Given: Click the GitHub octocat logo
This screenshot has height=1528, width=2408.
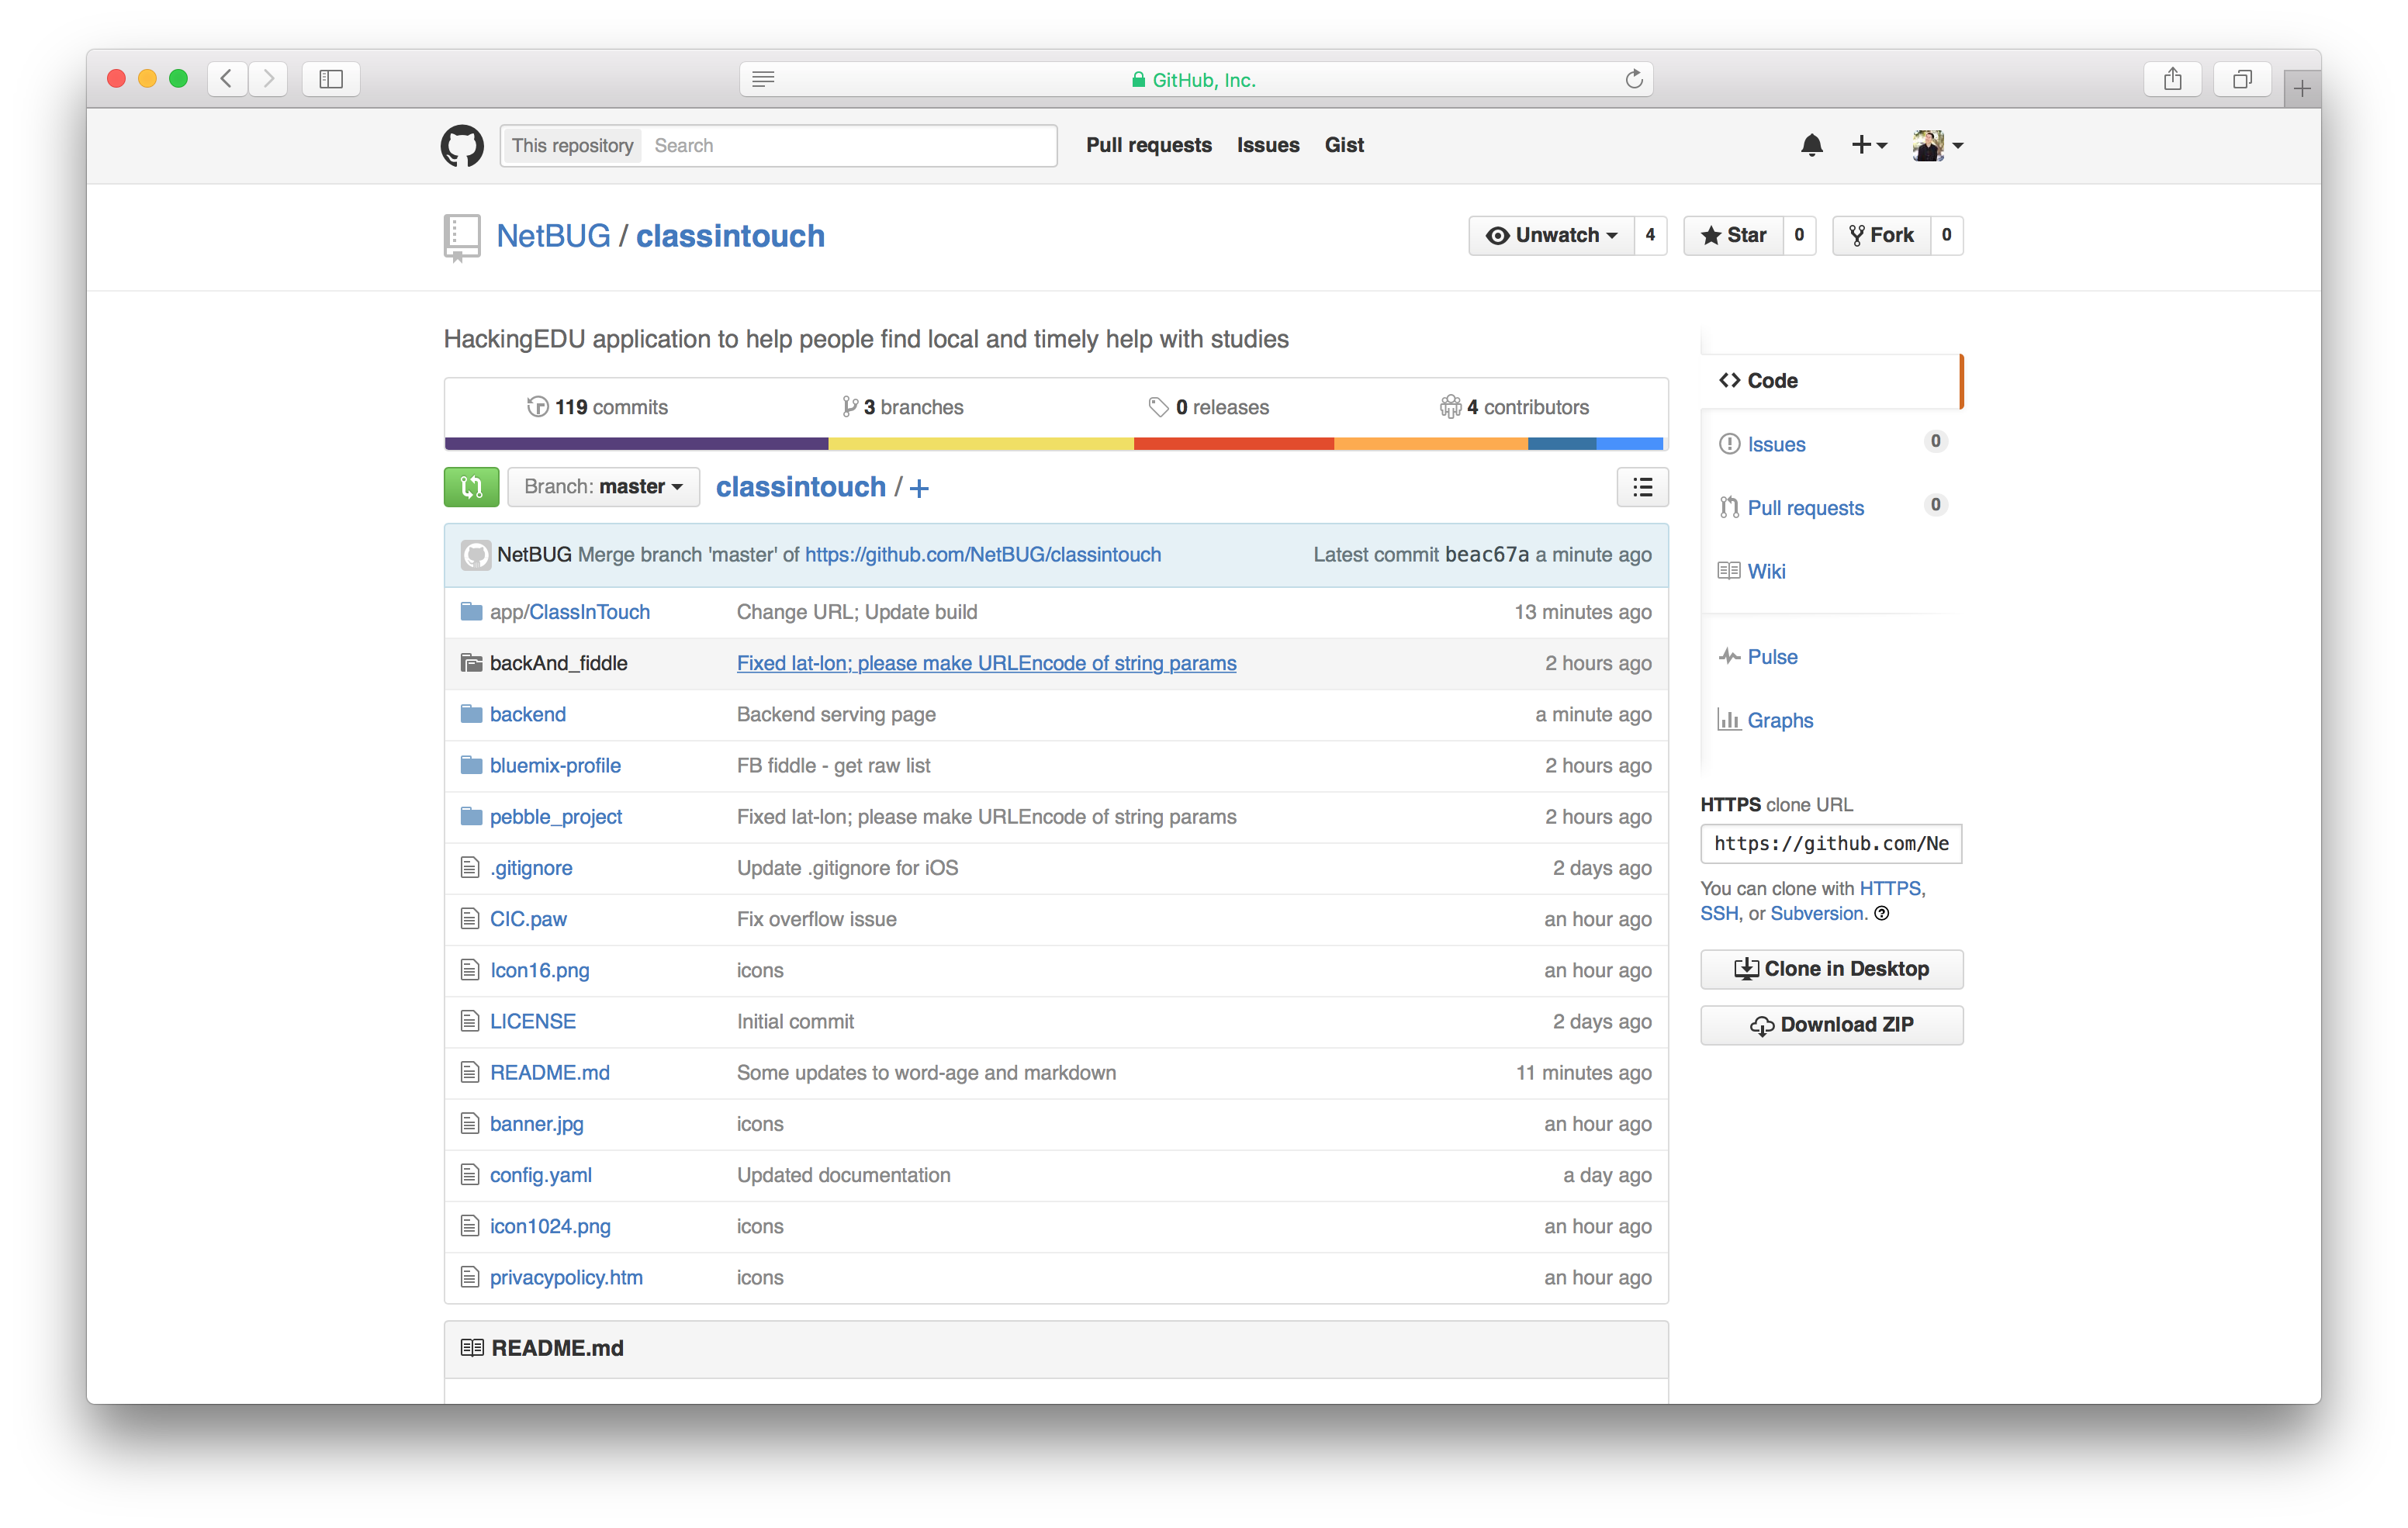Looking at the screenshot, I should 462,146.
